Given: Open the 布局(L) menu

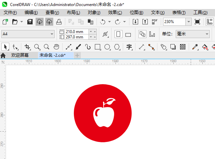Looking at the screenshot, I should point(73,13).
